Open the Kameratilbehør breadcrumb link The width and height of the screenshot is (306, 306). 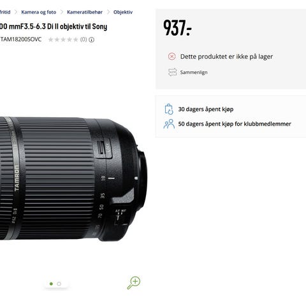85,12
